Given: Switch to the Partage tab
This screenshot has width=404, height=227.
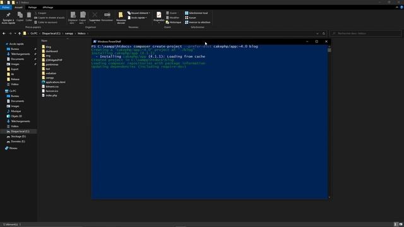Looking at the screenshot, I should 32,8.
